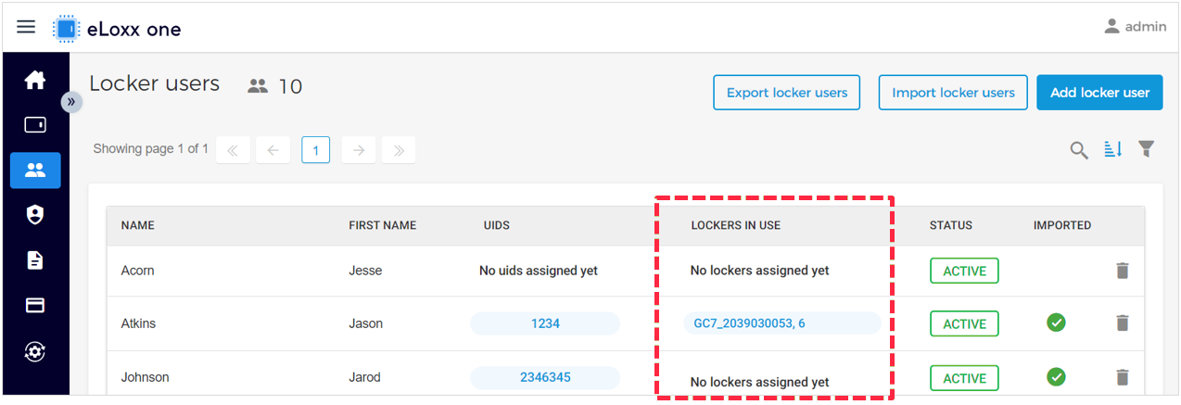This screenshot has height=405, width=1181.
Task: Click Add locker user button
Action: (1099, 93)
